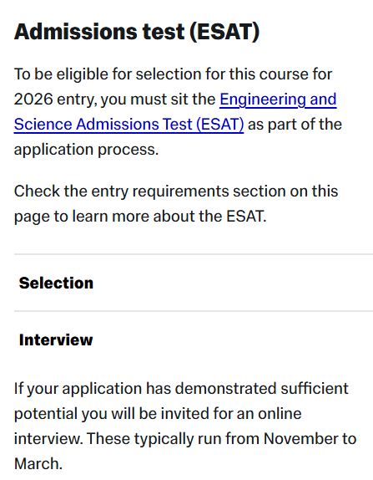
Task: Click the 'page to learn more about the ESAT' line
Action: 140,217
